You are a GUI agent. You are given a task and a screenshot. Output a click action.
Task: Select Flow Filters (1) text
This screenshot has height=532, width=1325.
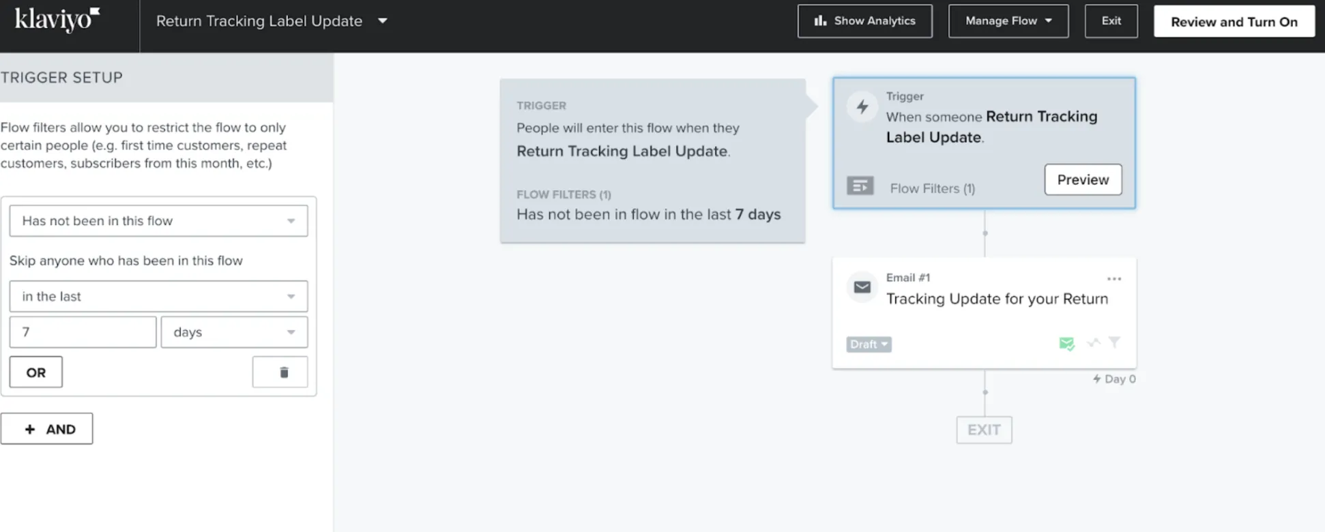[932, 188]
